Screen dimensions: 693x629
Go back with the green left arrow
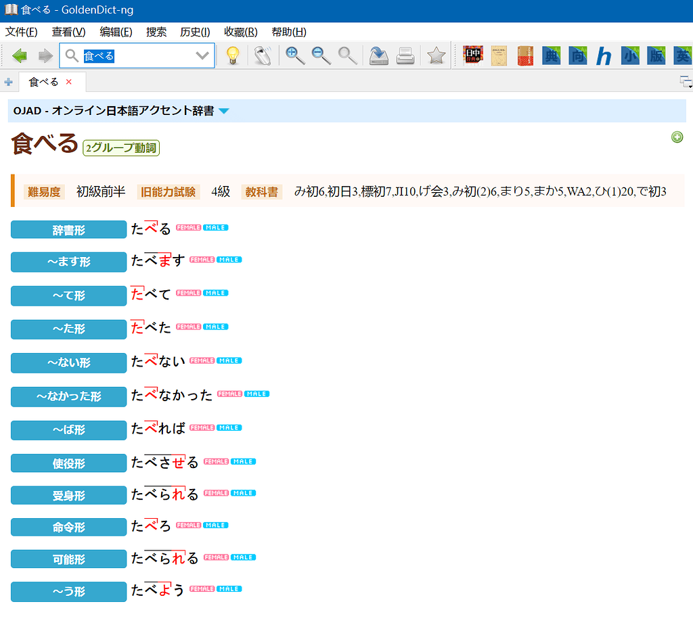coord(20,55)
